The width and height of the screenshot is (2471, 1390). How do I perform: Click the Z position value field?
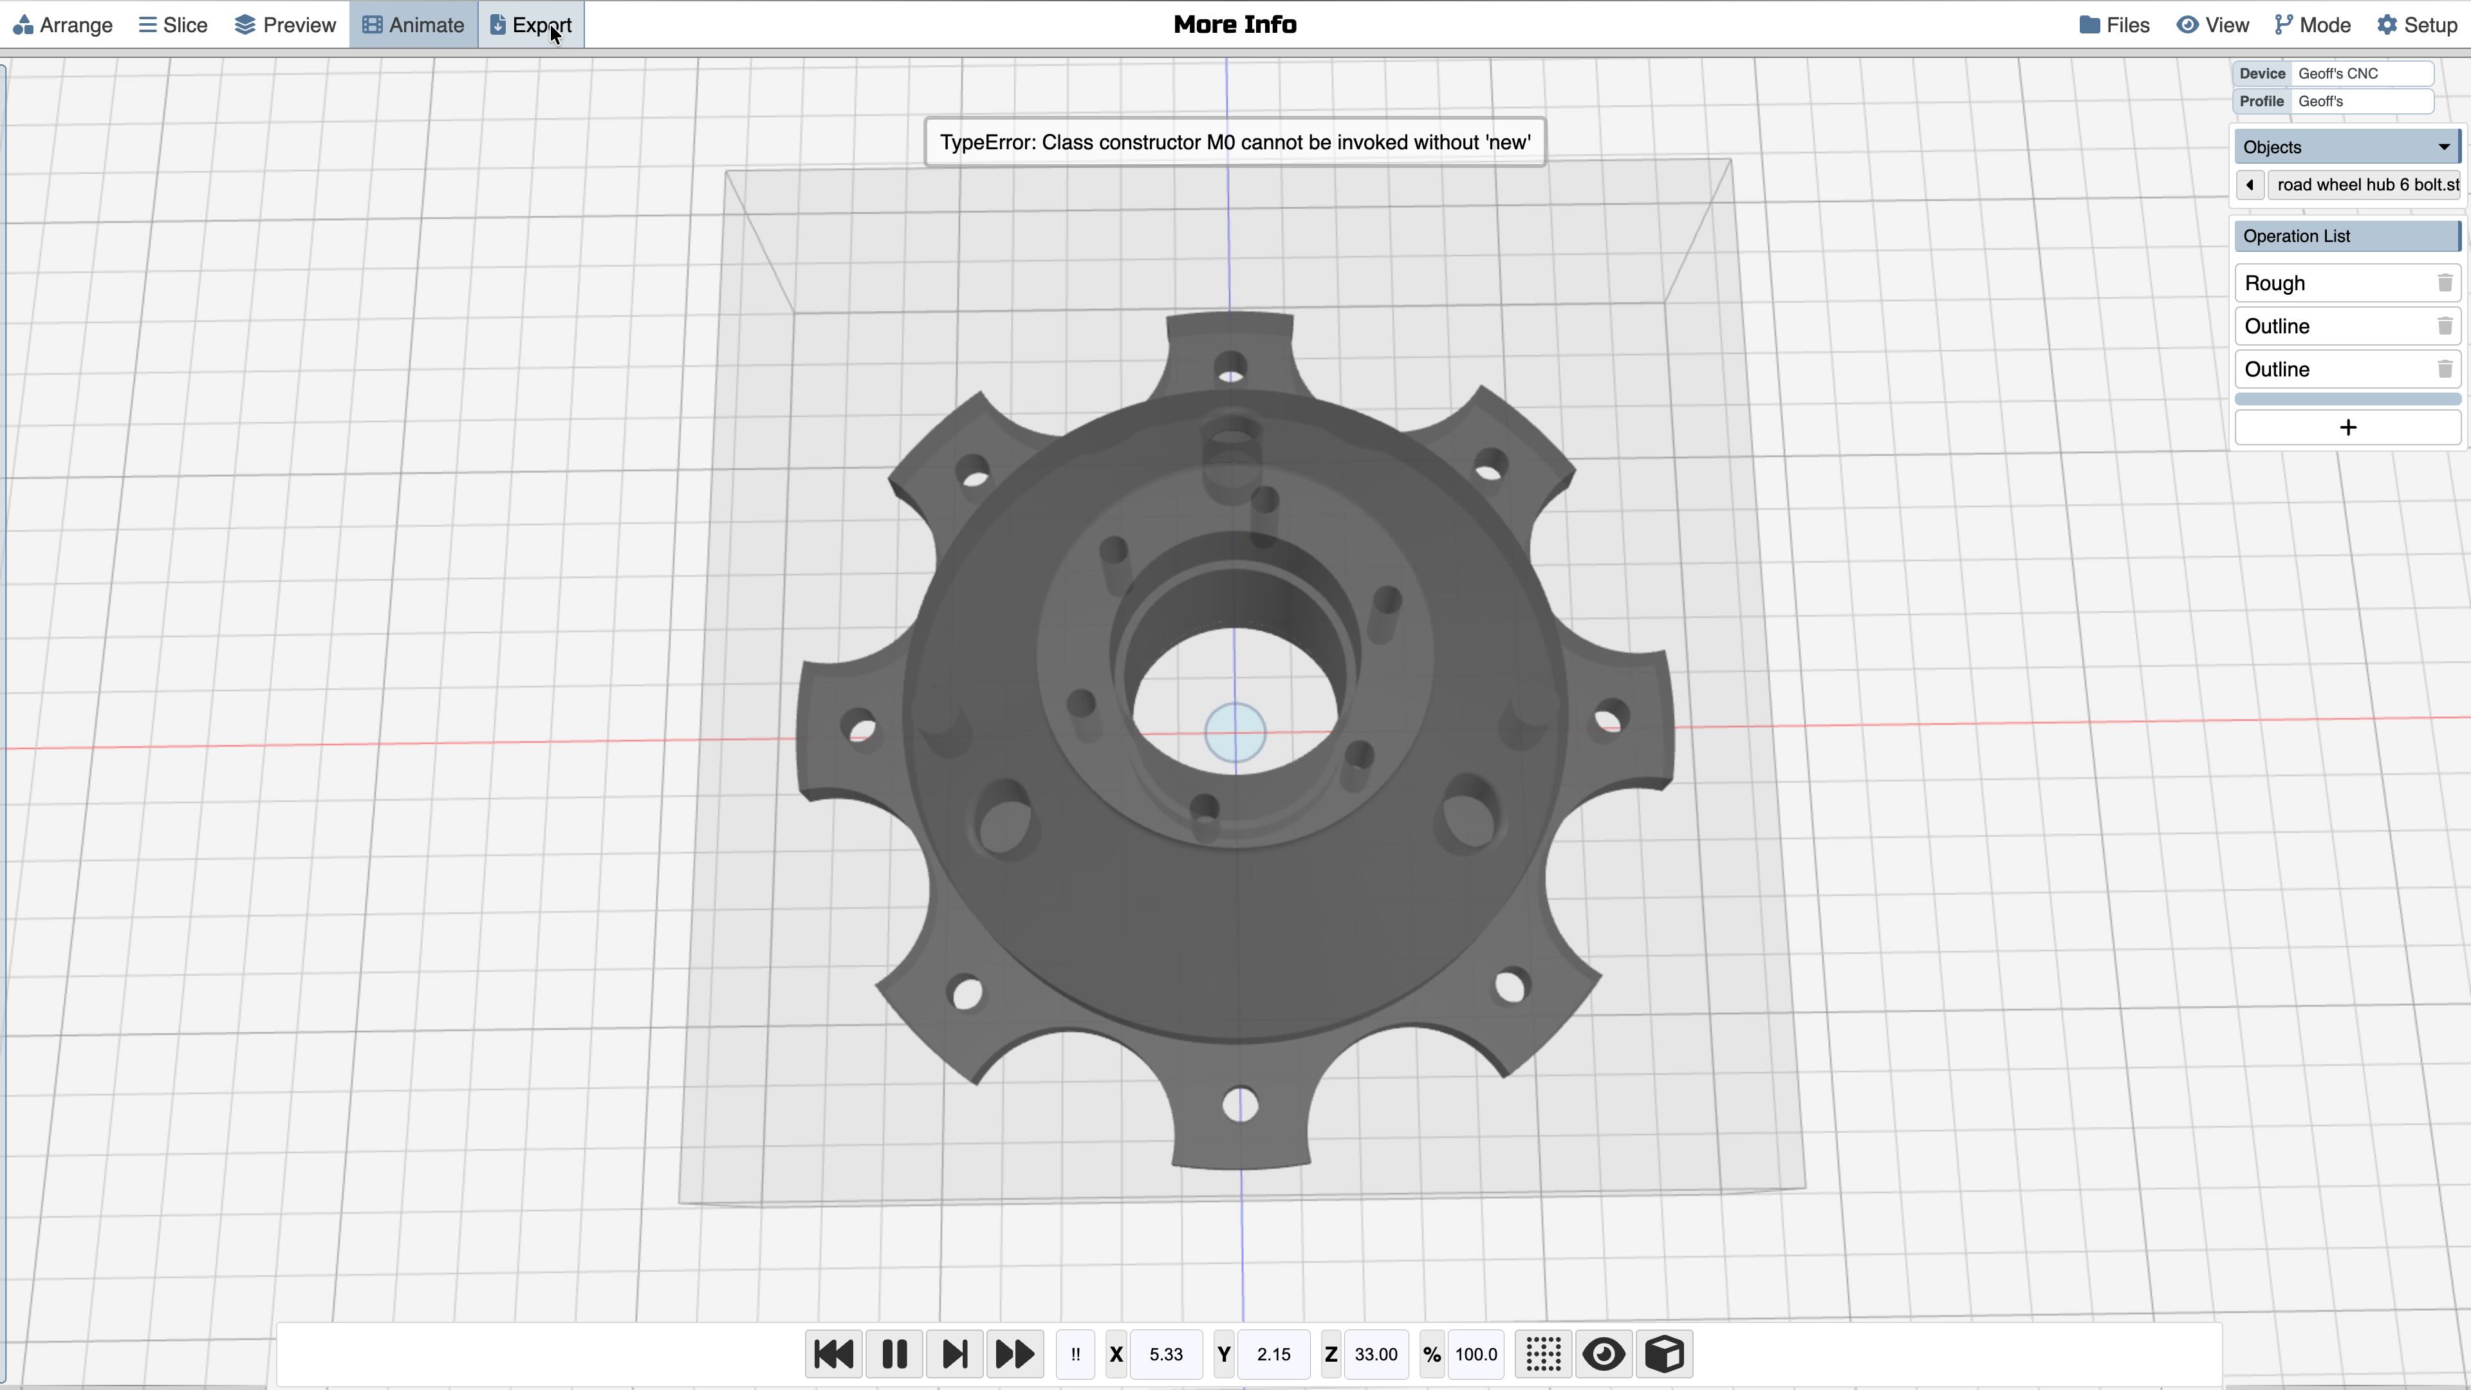point(1376,1353)
